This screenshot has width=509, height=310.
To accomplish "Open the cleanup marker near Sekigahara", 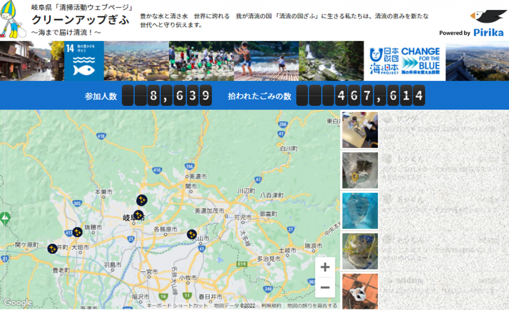I will pos(52,248).
